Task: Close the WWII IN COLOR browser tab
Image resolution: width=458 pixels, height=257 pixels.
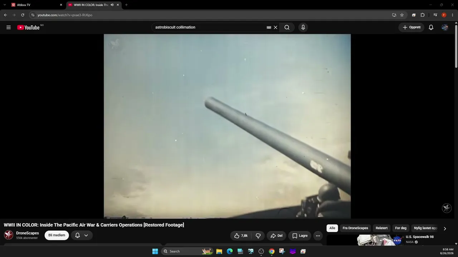Action: pos(118,5)
